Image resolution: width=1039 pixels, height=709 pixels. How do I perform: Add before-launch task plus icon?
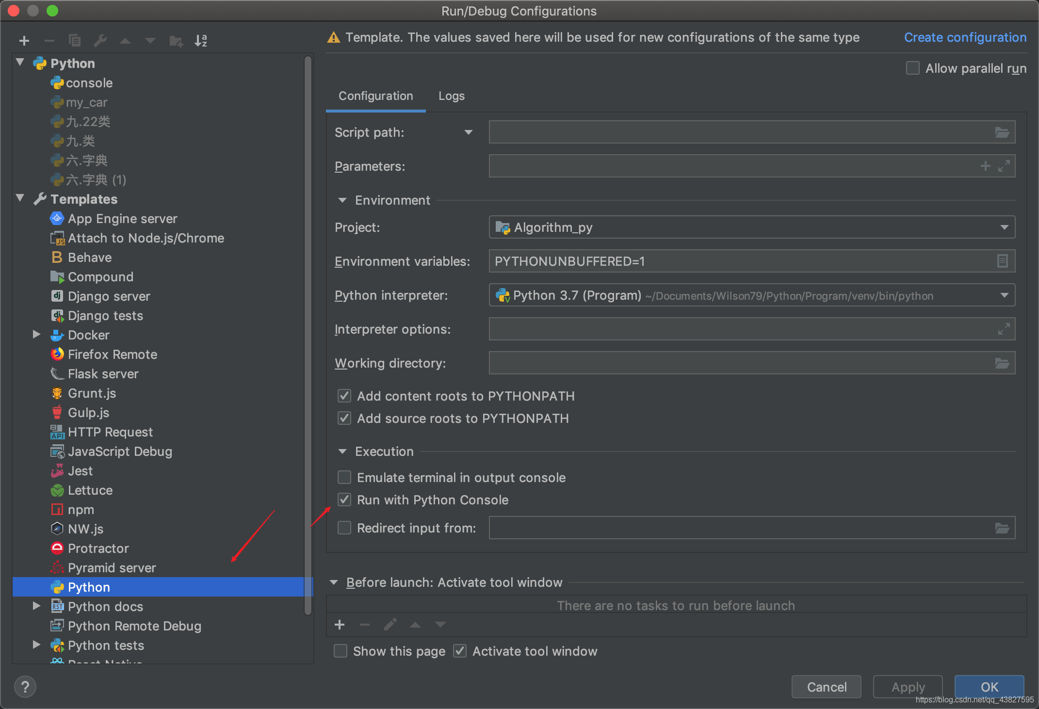click(x=340, y=625)
